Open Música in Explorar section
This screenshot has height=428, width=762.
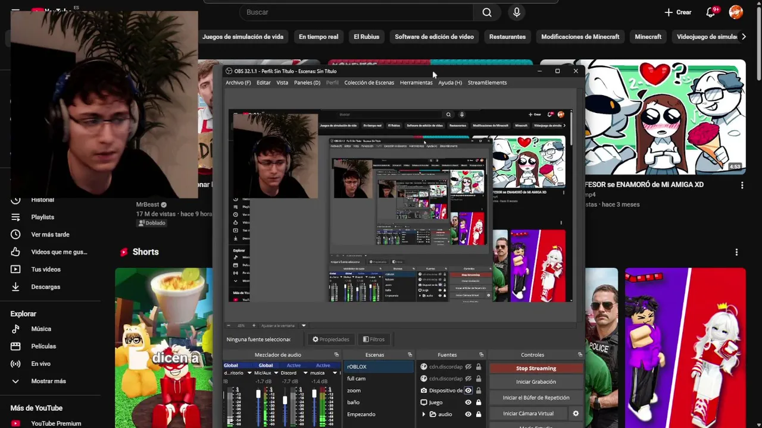point(41,329)
